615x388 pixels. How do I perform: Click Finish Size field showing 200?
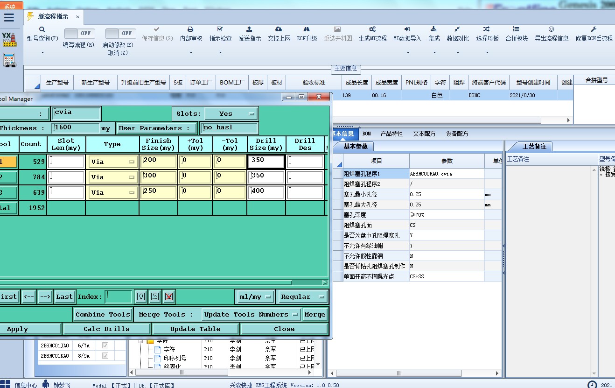pyautogui.click(x=160, y=162)
